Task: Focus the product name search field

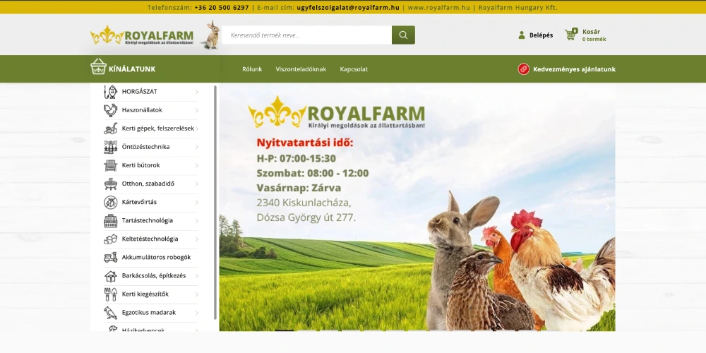Action: pyautogui.click(x=306, y=35)
